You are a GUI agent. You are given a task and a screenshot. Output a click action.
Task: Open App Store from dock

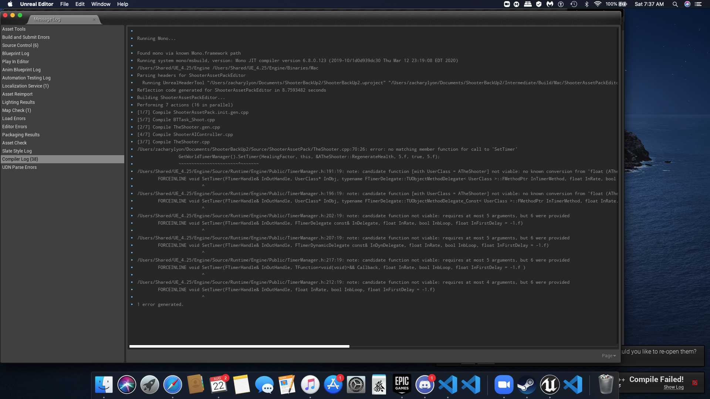click(x=333, y=385)
